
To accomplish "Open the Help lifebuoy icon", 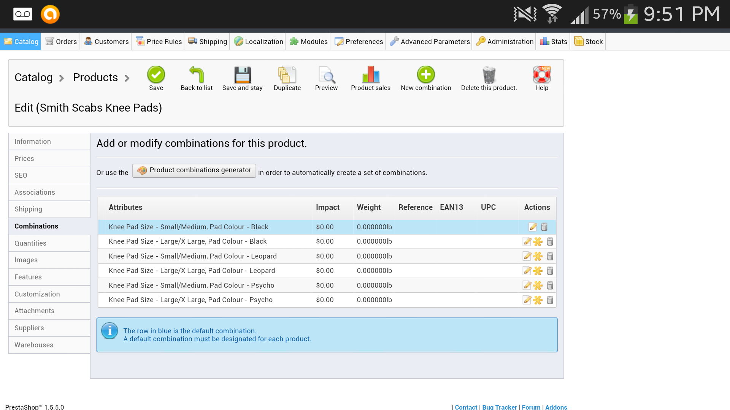I will 541,75.
